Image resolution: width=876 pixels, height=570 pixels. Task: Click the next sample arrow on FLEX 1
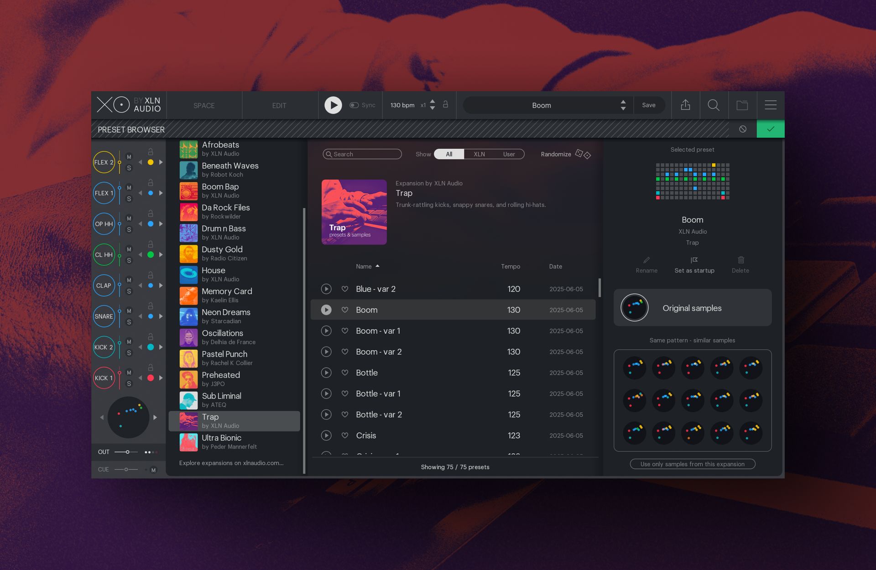tap(161, 193)
